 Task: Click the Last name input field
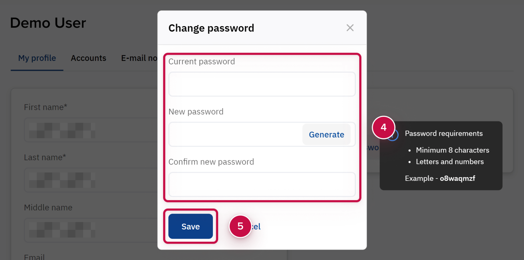point(92,180)
